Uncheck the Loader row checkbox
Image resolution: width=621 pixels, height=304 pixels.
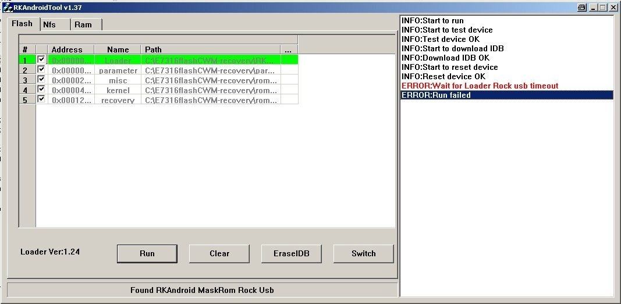[x=41, y=59]
